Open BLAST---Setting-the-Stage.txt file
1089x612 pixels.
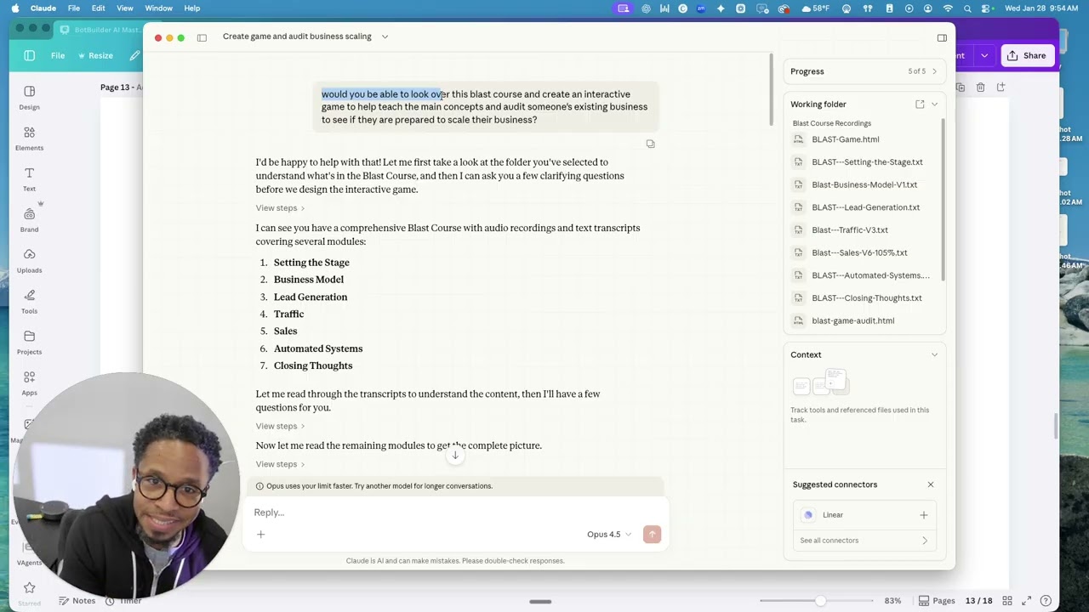point(862,162)
